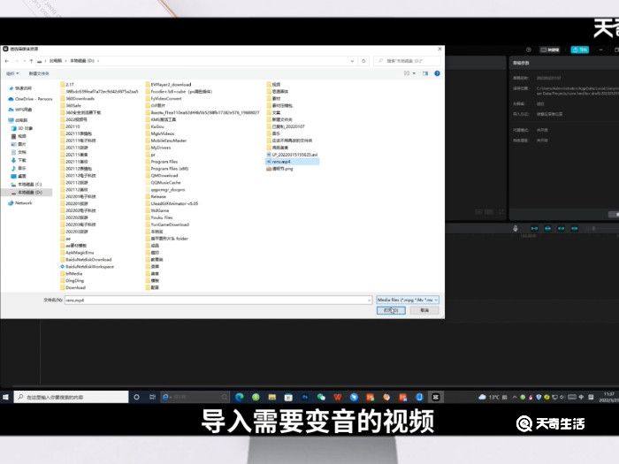619x464 pixels.
Task: Select Network in the navigation pane
Action: pos(20,202)
